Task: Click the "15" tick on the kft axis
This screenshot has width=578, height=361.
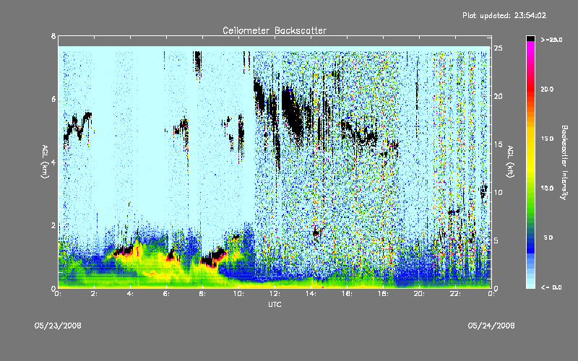Action: 498,144
